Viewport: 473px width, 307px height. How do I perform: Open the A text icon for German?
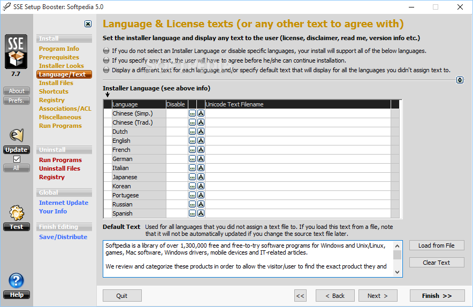pyautogui.click(x=201, y=159)
